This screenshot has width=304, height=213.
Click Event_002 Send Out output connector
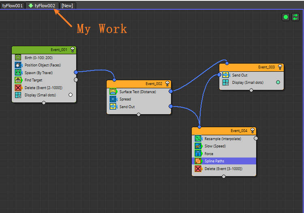pos(171,106)
